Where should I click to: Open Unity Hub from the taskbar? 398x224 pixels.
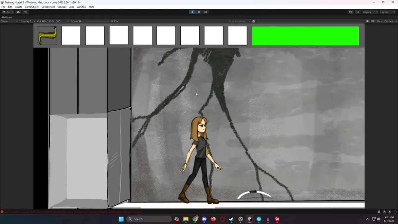tap(241, 219)
